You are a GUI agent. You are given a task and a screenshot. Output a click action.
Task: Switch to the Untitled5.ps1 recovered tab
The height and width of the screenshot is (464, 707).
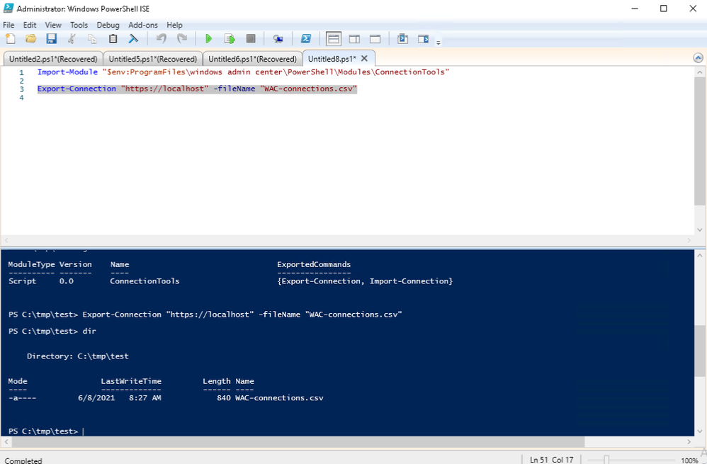coord(153,59)
